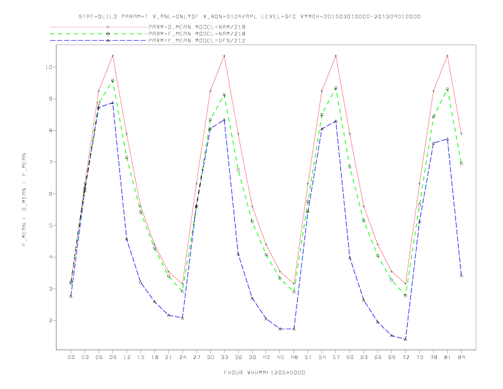Click x-axis tick label 30
The width and height of the screenshot is (503, 389).
click(x=210, y=357)
